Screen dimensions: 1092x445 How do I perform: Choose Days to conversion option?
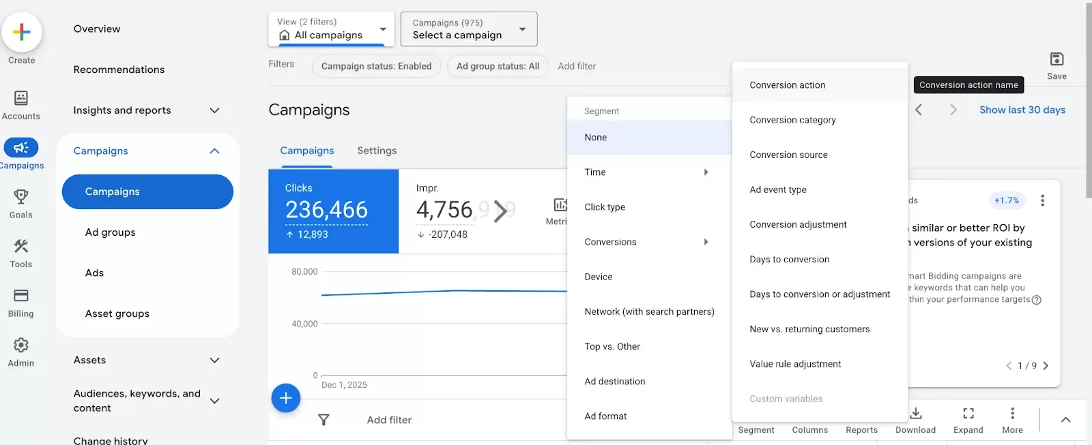(x=820, y=260)
